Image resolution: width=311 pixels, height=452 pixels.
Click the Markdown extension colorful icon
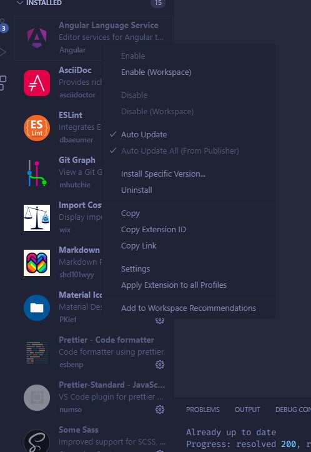tap(37, 263)
